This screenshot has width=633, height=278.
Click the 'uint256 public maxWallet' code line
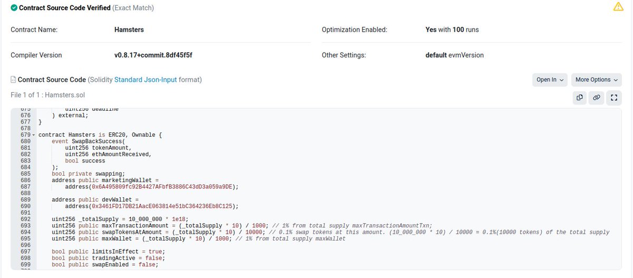tap(198, 239)
